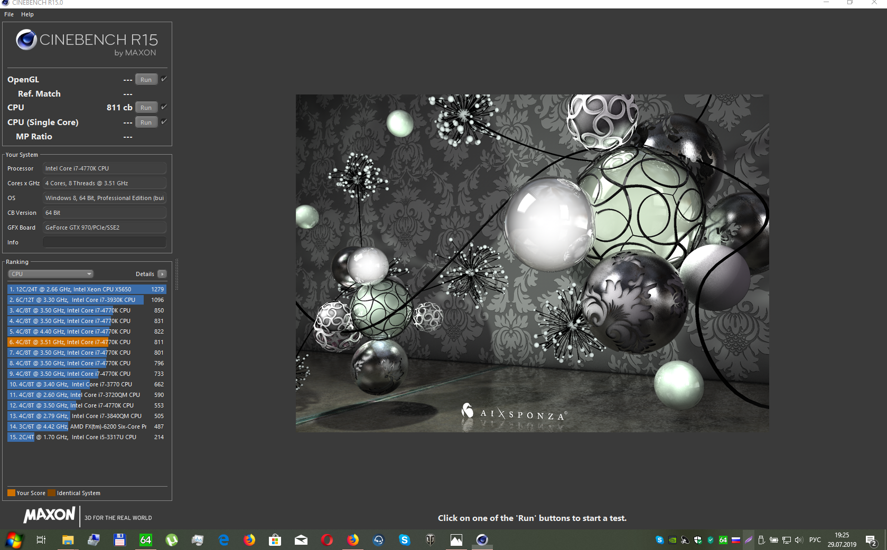Toggle the CPU test checkmark
This screenshot has width=887, height=550.
coord(164,107)
